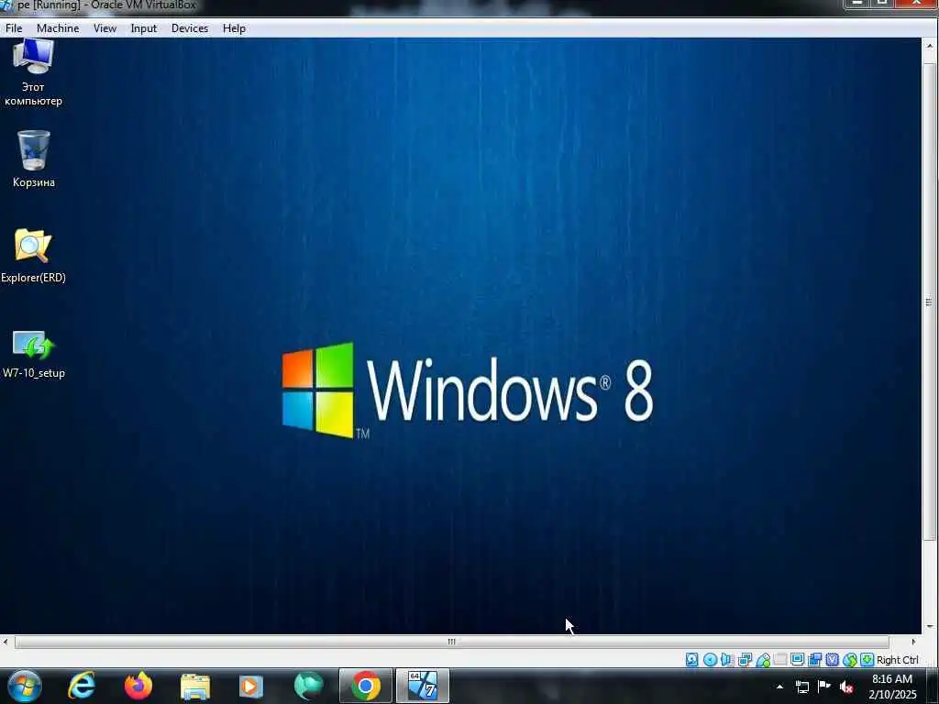This screenshot has height=704, width=939.
Task: Switch to Chrome on the taskbar
Action: pyautogui.click(x=365, y=686)
